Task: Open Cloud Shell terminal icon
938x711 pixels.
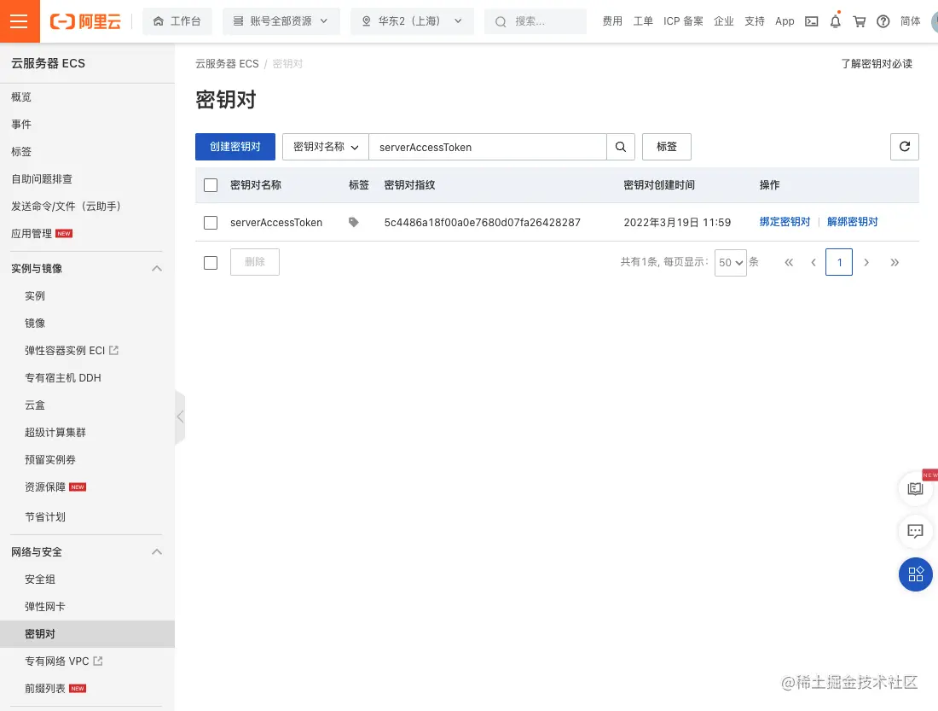Action: click(x=811, y=21)
